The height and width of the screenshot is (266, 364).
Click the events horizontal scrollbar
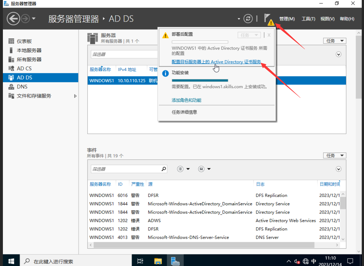(x=204, y=245)
